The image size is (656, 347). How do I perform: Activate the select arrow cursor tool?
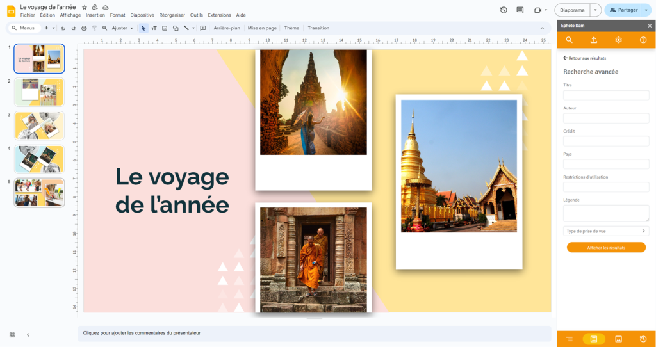pyautogui.click(x=143, y=28)
